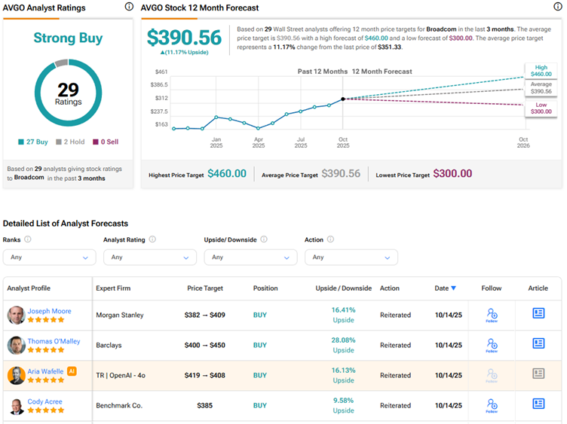
Task: Open article for Morgan Stanley rating
Action: point(538,314)
